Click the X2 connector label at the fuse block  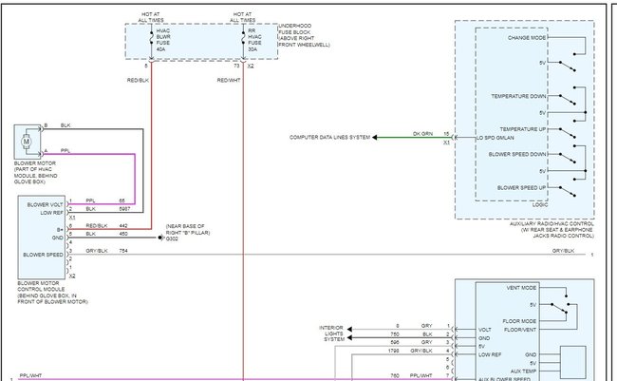point(251,66)
